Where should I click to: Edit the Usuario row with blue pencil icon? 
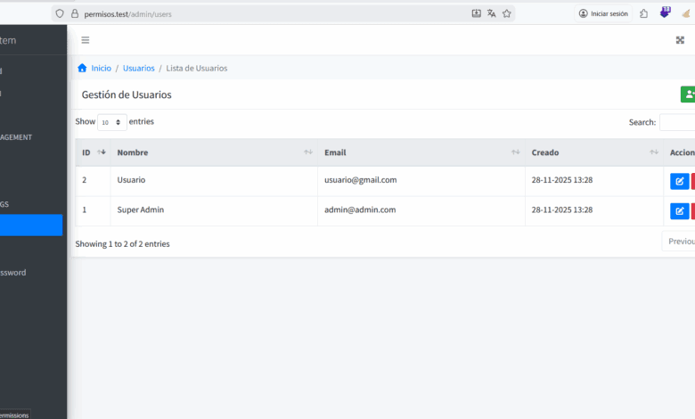pyautogui.click(x=679, y=181)
